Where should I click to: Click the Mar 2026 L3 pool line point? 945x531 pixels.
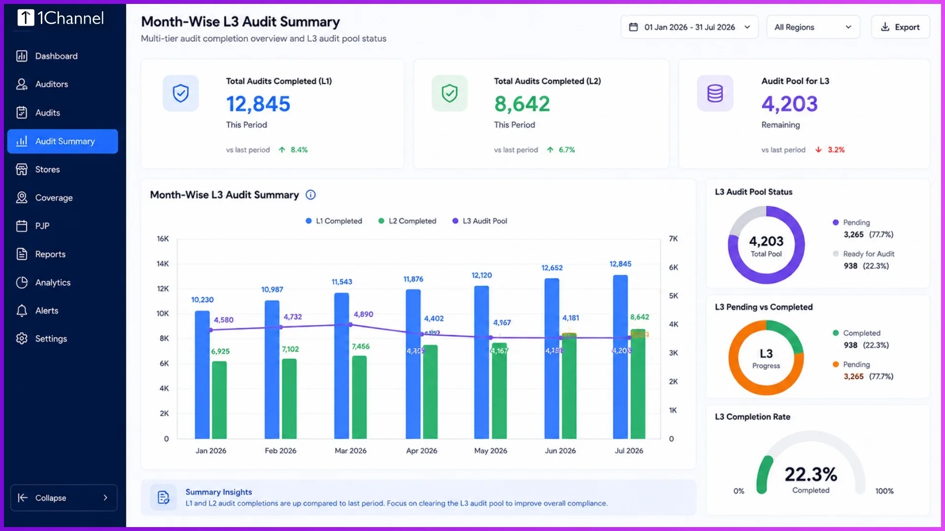click(350, 324)
